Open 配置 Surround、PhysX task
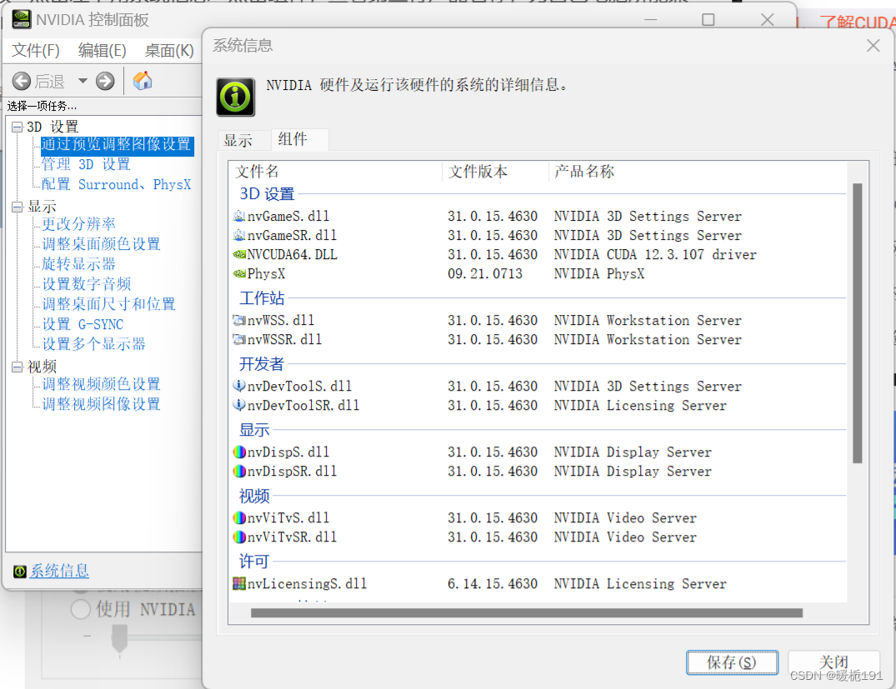896x689 pixels. pyautogui.click(x=116, y=184)
